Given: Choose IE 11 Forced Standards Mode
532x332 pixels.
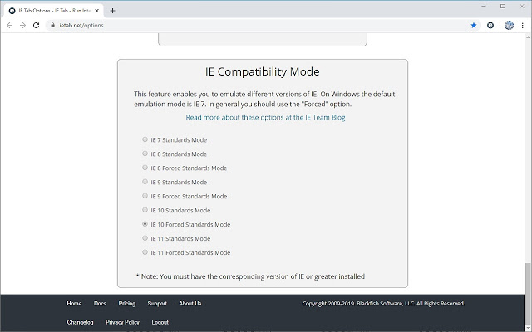Looking at the screenshot, I should [145, 252].
